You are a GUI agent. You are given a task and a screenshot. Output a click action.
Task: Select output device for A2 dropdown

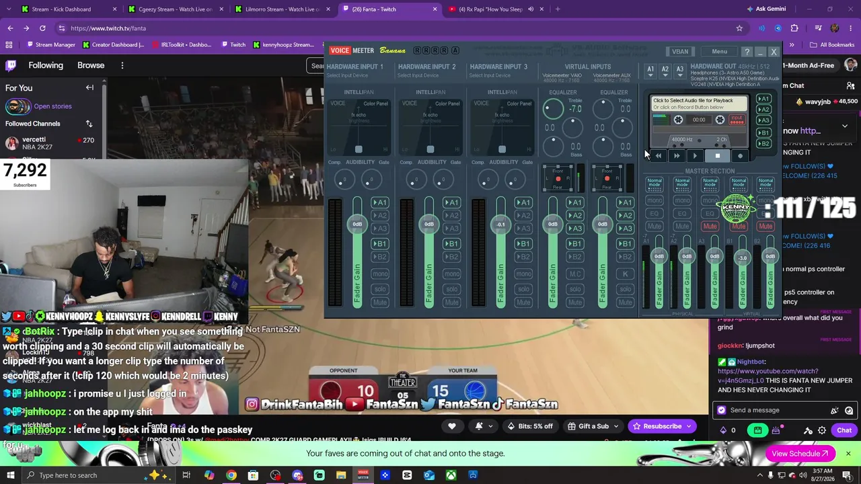[665, 70]
